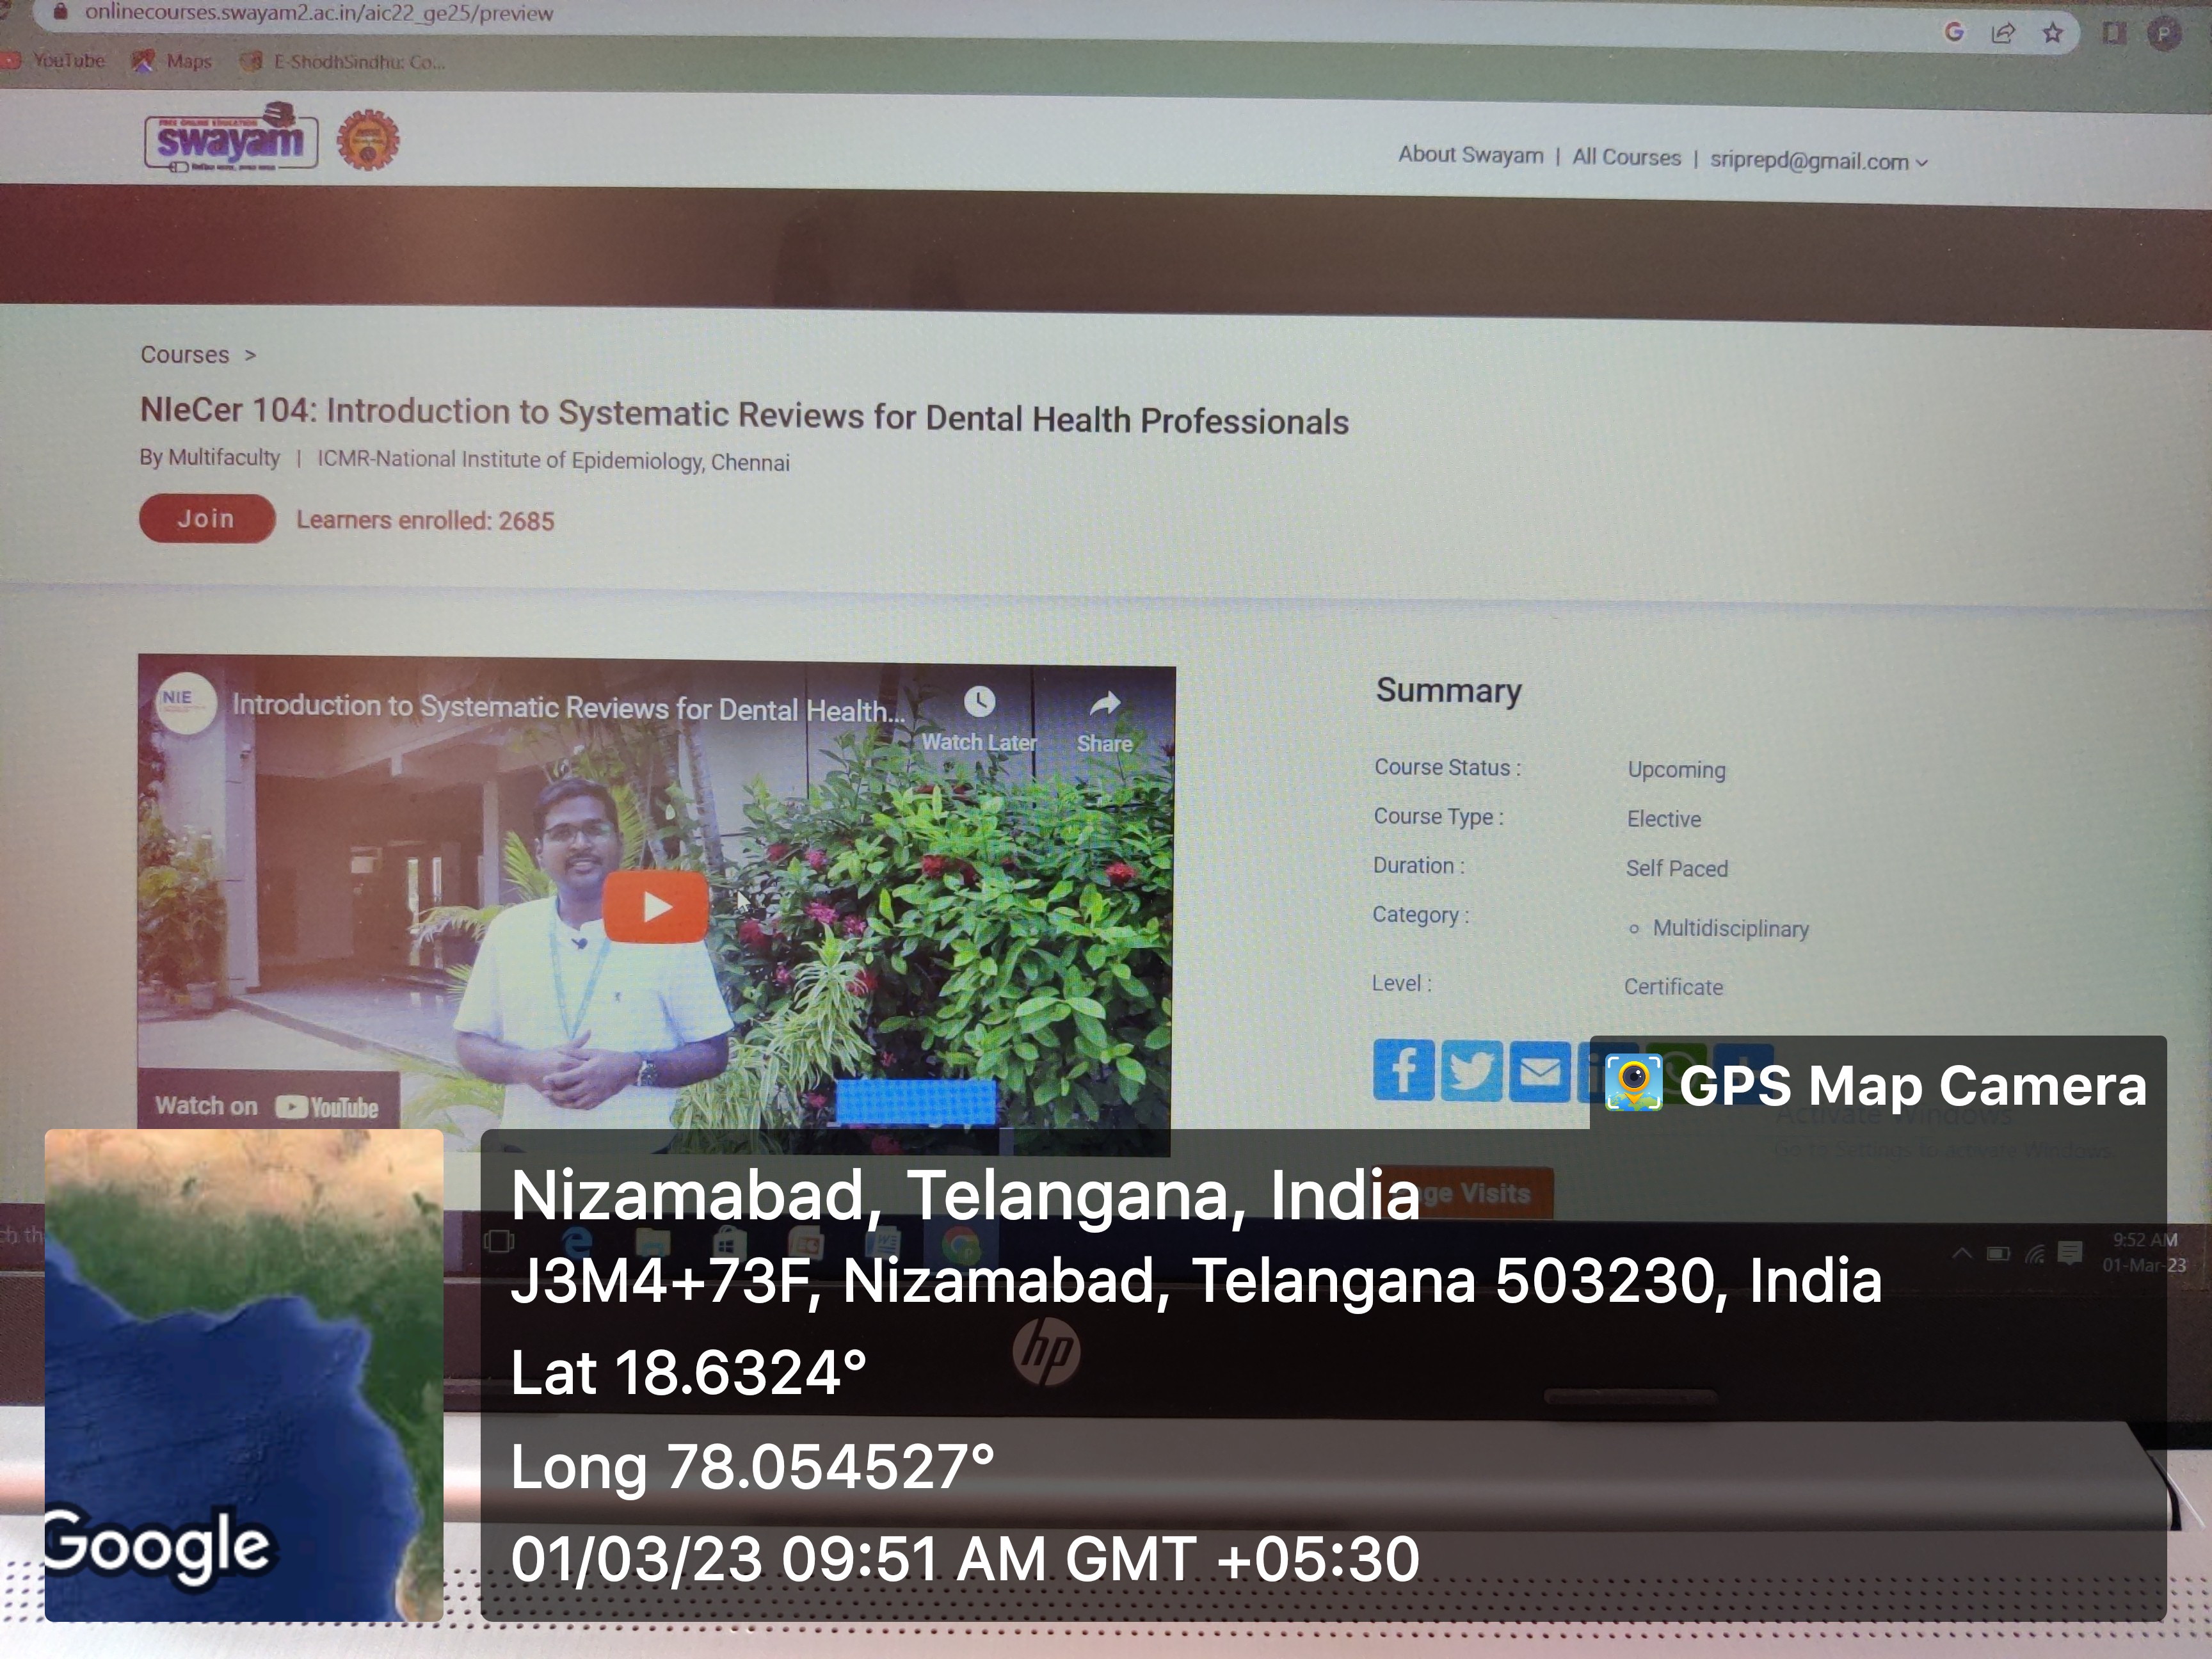Click 'Learners enrolled: 2685' text
2212x1659 pixels.
pos(425,520)
